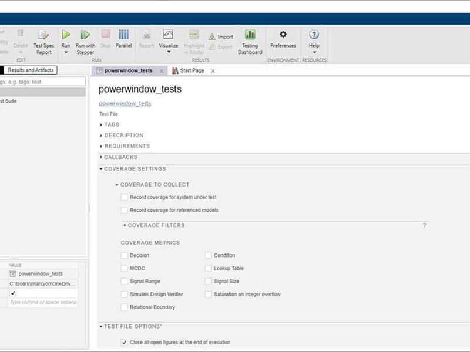Click Highlight in Model

(194, 42)
